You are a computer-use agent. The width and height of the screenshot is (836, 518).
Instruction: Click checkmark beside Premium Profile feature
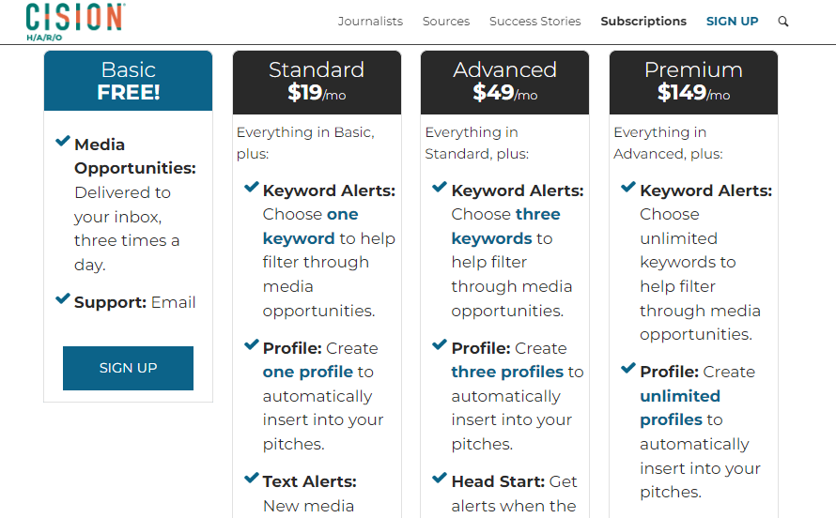(x=628, y=368)
